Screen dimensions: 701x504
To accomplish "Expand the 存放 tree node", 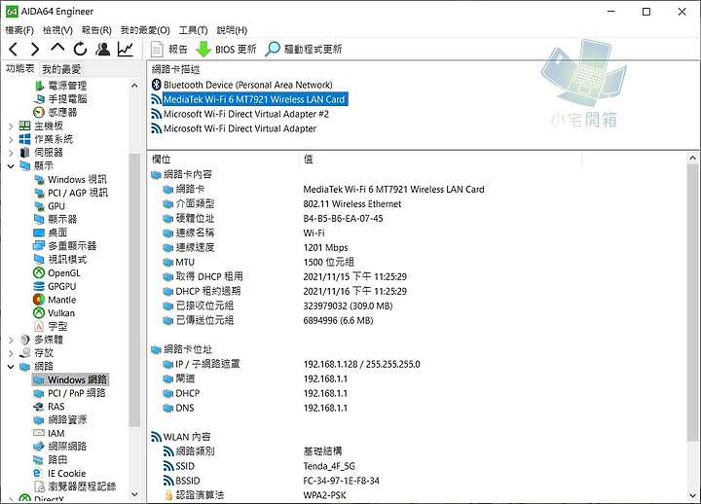I will click(x=11, y=353).
